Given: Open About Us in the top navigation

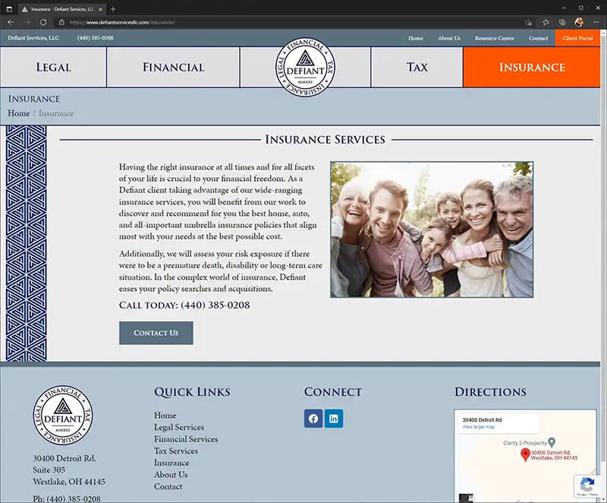Looking at the screenshot, I should point(449,38).
